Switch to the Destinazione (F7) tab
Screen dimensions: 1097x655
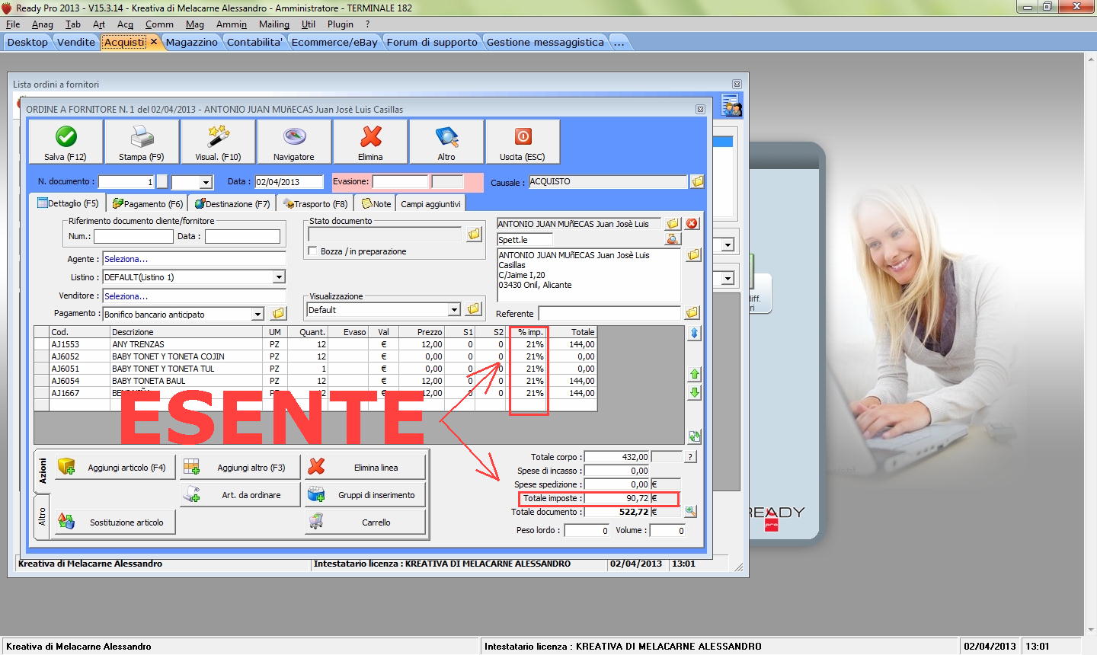click(232, 203)
